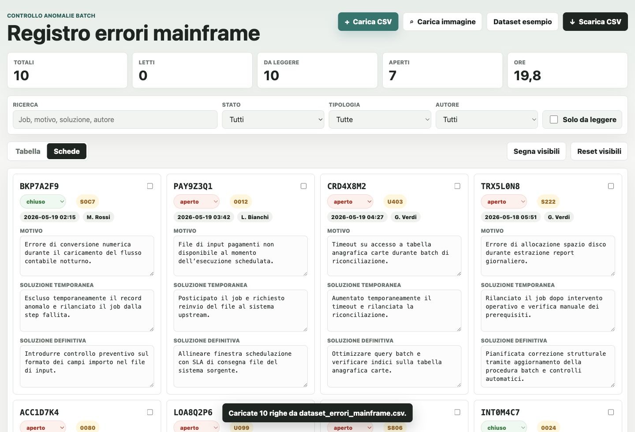Image resolution: width=635 pixels, height=432 pixels.
Task: Edit Soluzione definitiva of TRX5L0N8
Action: [548, 366]
